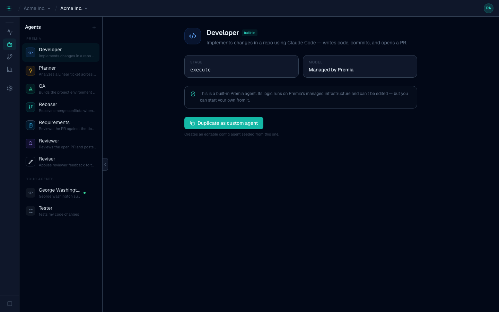
Task: Click the Agents panel heading
Action: pos(33,27)
